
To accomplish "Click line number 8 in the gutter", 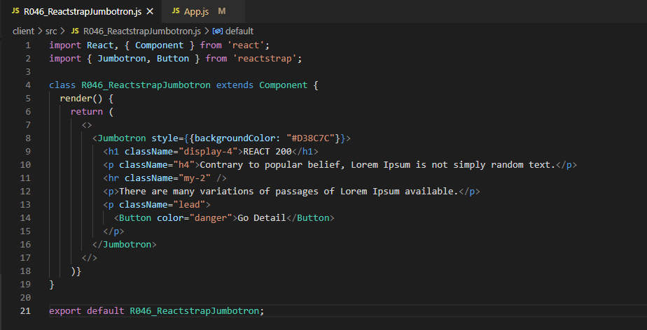I will coord(28,138).
